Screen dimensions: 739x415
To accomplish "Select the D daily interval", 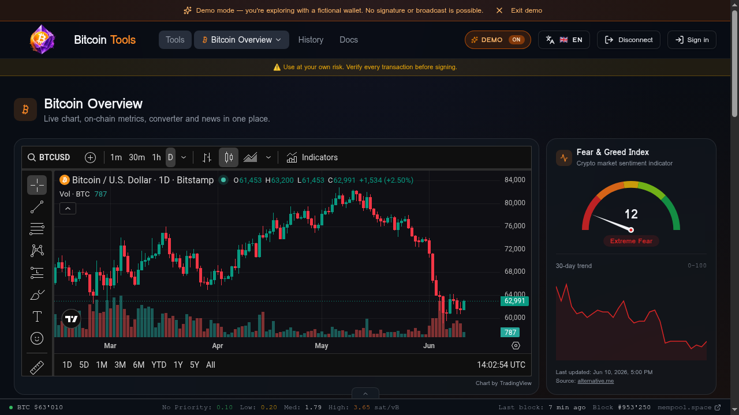I will tap(170, 157).
